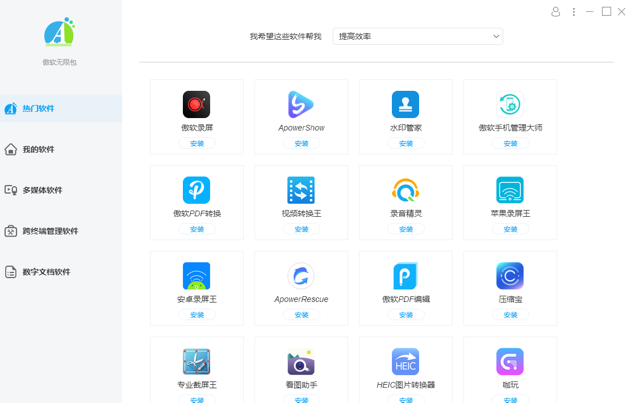Click the HEIC图片转换器 name label
This screenshot has height=403, width=627.
[406, 385]
